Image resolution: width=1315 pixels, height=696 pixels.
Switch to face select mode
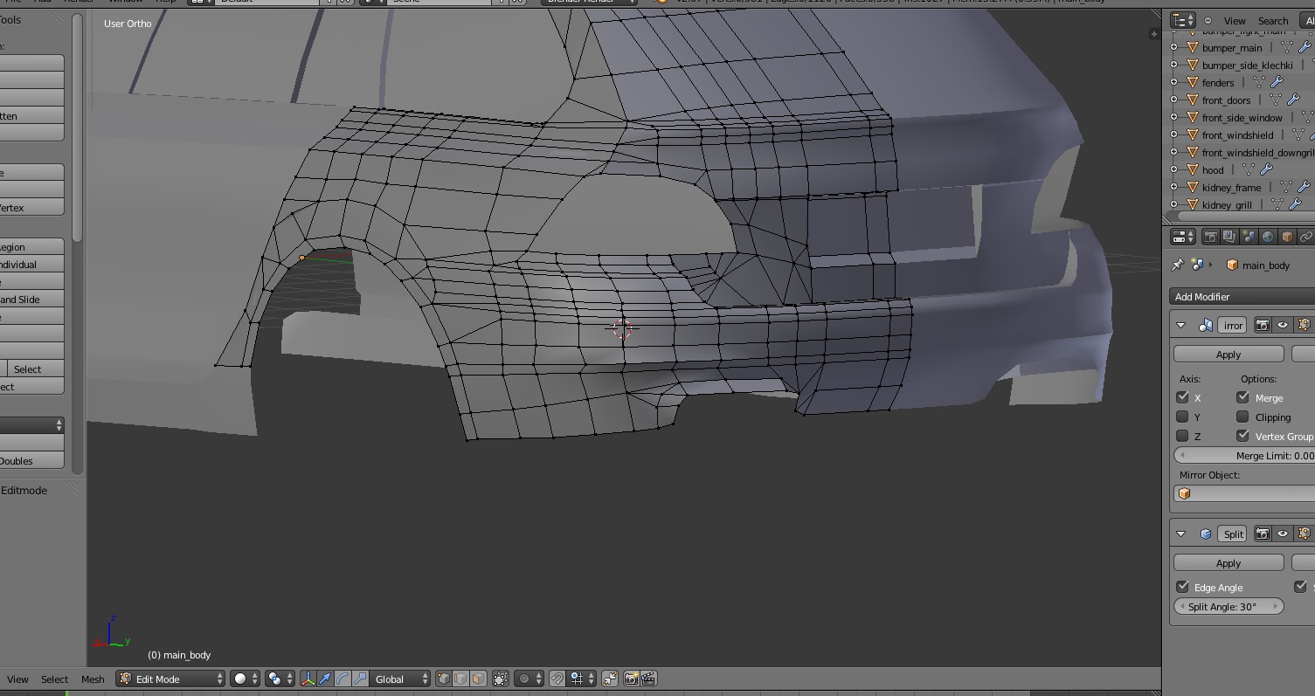click(x=478, y=679)
